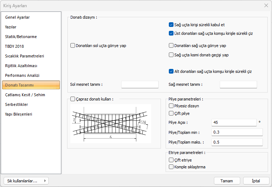Close the Kiriş Ayarları dialog window
The image size is (272, 187).
coord(266,5)
